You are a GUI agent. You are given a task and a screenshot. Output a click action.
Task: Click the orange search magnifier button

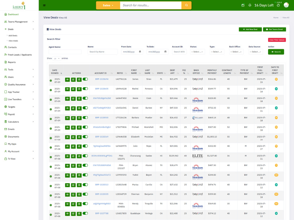186,5
